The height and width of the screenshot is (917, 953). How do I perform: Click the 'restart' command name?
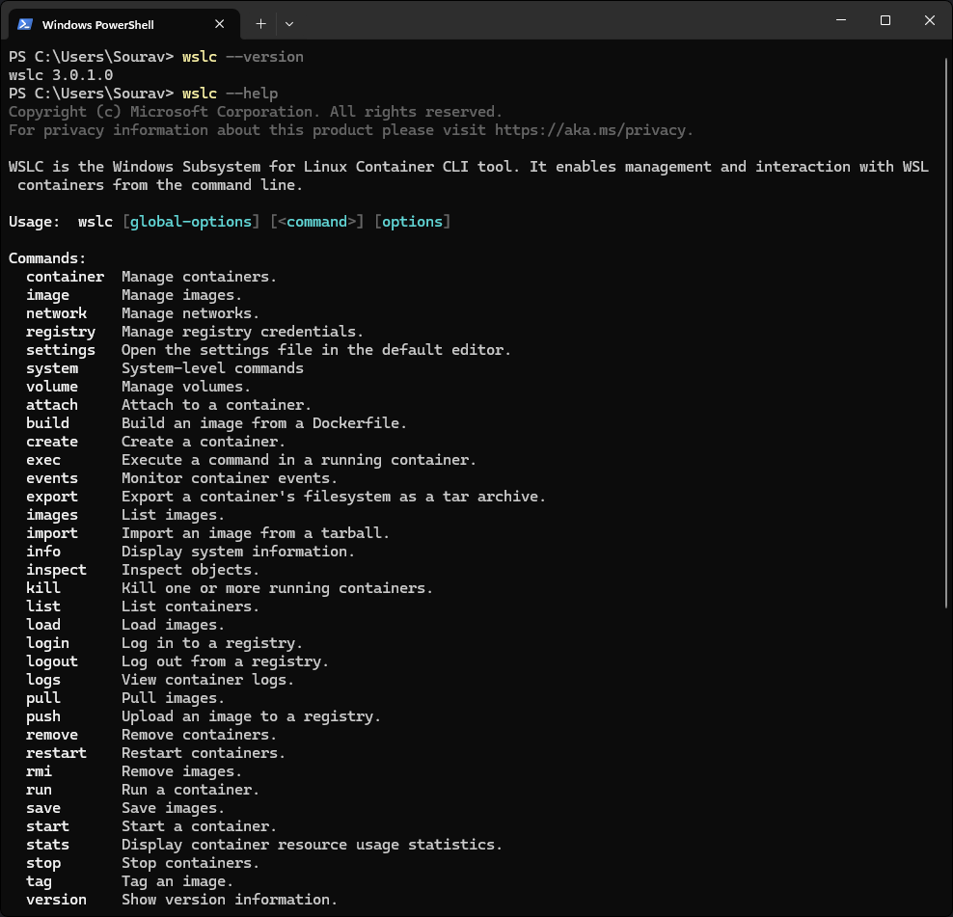[x=56, y=753]
